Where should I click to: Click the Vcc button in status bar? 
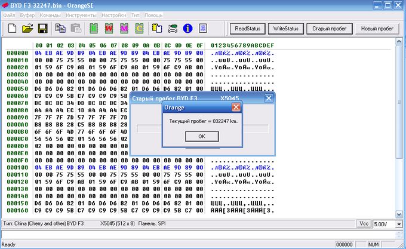click(x=364, y=223)
